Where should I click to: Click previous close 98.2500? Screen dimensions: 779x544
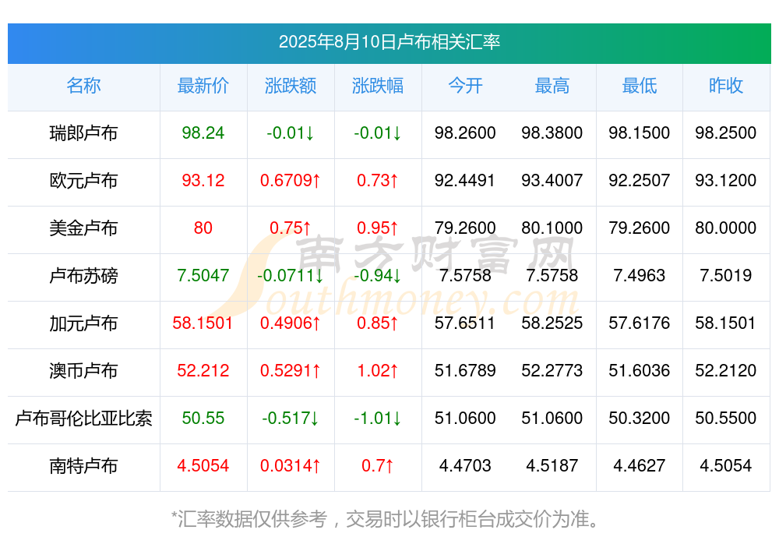[726, 133]
